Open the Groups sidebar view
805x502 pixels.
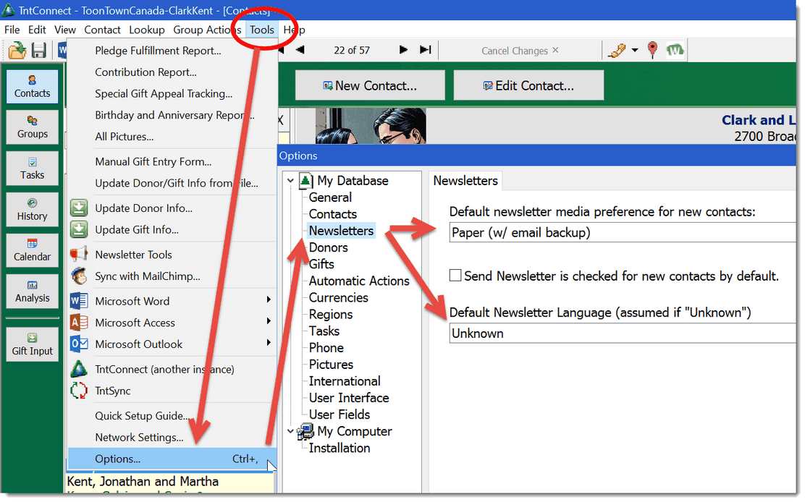pos(33,127)
